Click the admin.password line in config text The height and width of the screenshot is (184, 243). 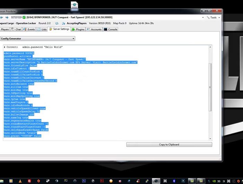[x=19, y=53]
